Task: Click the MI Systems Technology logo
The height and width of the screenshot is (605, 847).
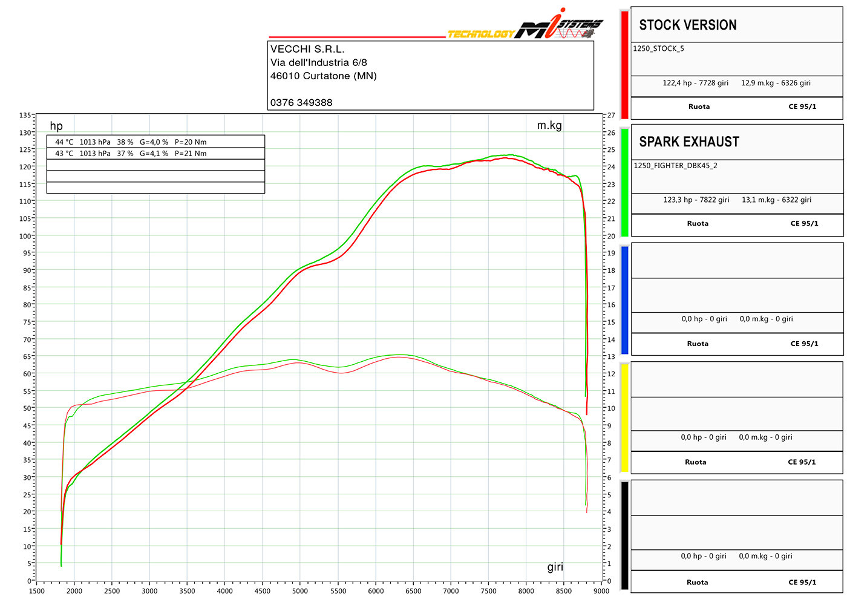Action: click(525, 25)
